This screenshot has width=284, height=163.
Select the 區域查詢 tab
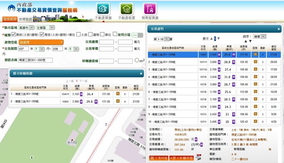(x=10, y=19)
